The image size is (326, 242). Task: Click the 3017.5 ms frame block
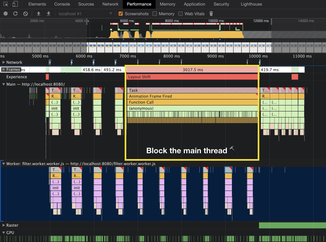coord(192,70)
